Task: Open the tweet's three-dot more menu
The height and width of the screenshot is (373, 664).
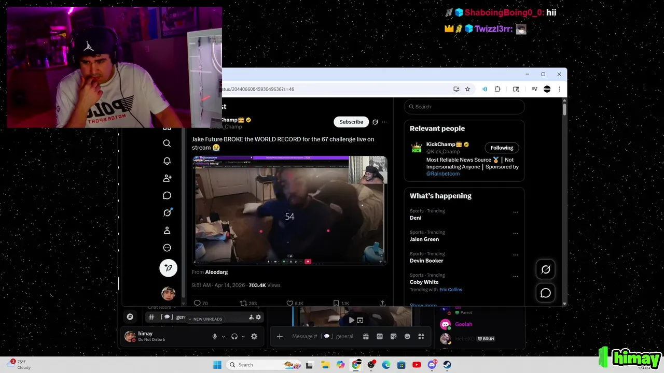Action: pyautogui.click(x=384, y=122)
